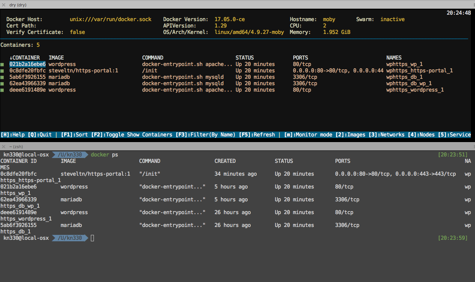
Task: Switch to the Images view
Action: 350,135
